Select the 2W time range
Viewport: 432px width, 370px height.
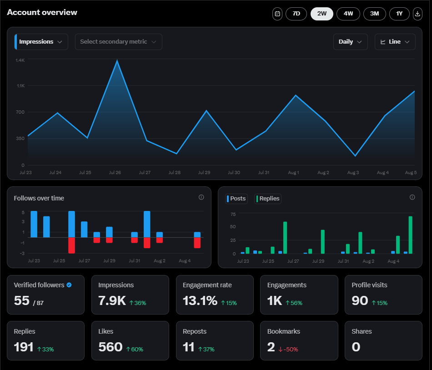point(322,14)
